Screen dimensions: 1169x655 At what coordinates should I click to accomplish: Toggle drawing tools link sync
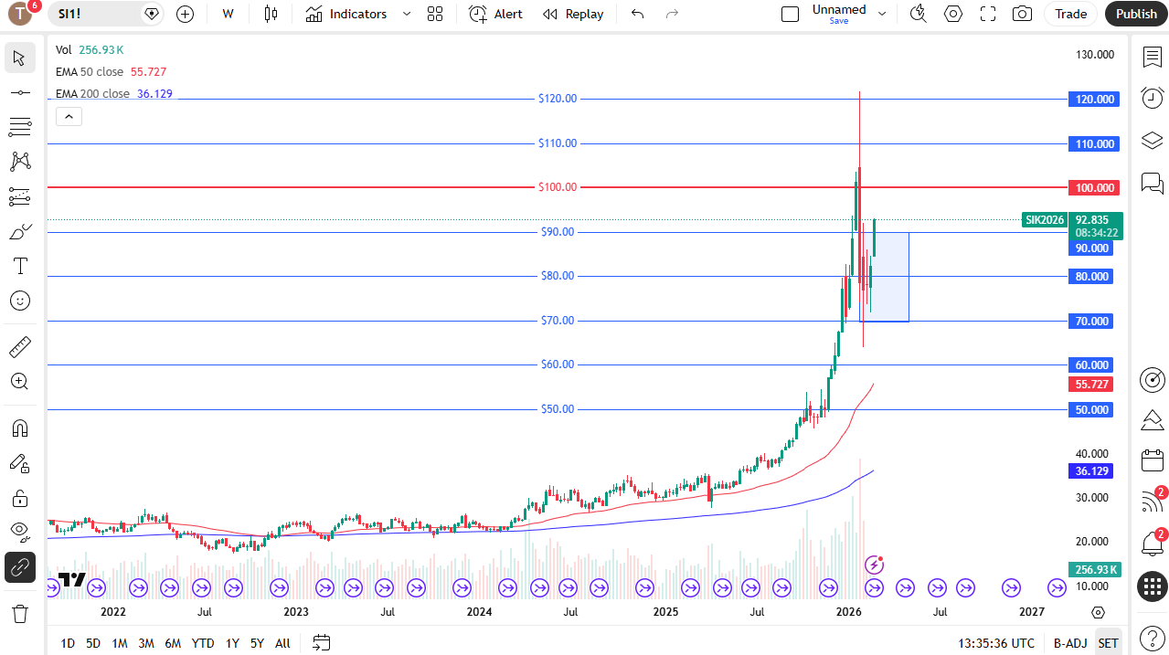tap(20, 567)
